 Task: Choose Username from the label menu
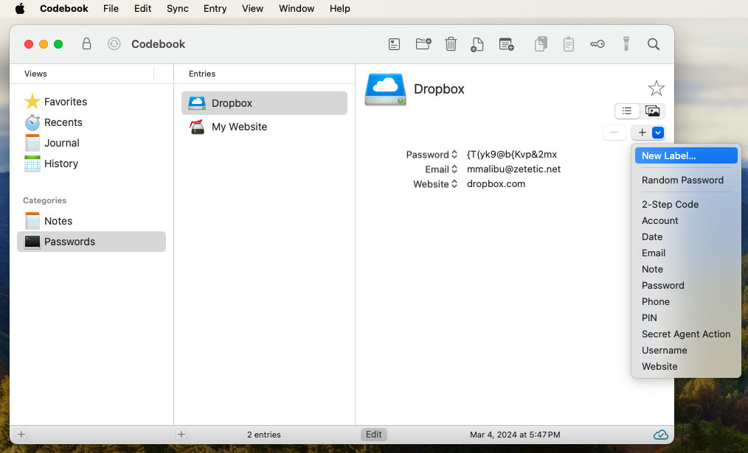coord(686,350)
